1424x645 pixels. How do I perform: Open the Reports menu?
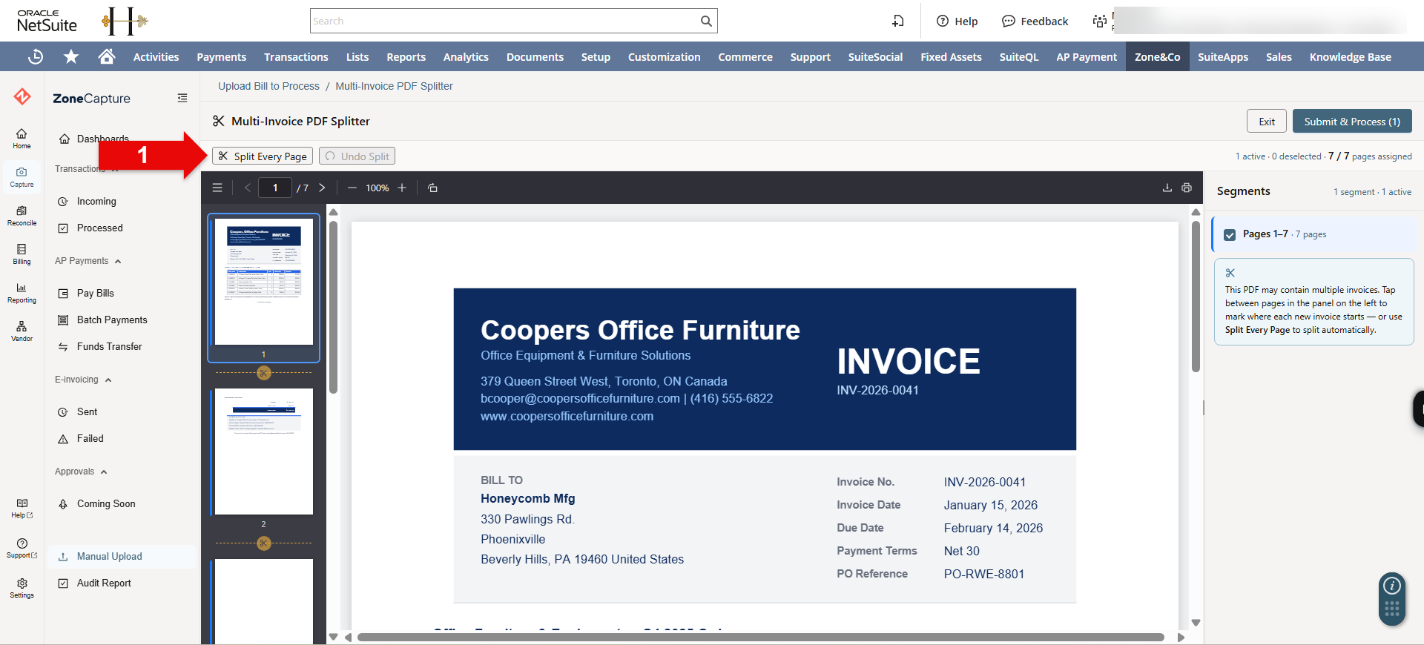406,56
